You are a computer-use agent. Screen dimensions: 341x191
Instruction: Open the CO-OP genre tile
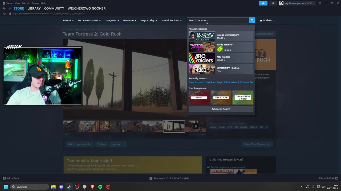tap(199, 98)
